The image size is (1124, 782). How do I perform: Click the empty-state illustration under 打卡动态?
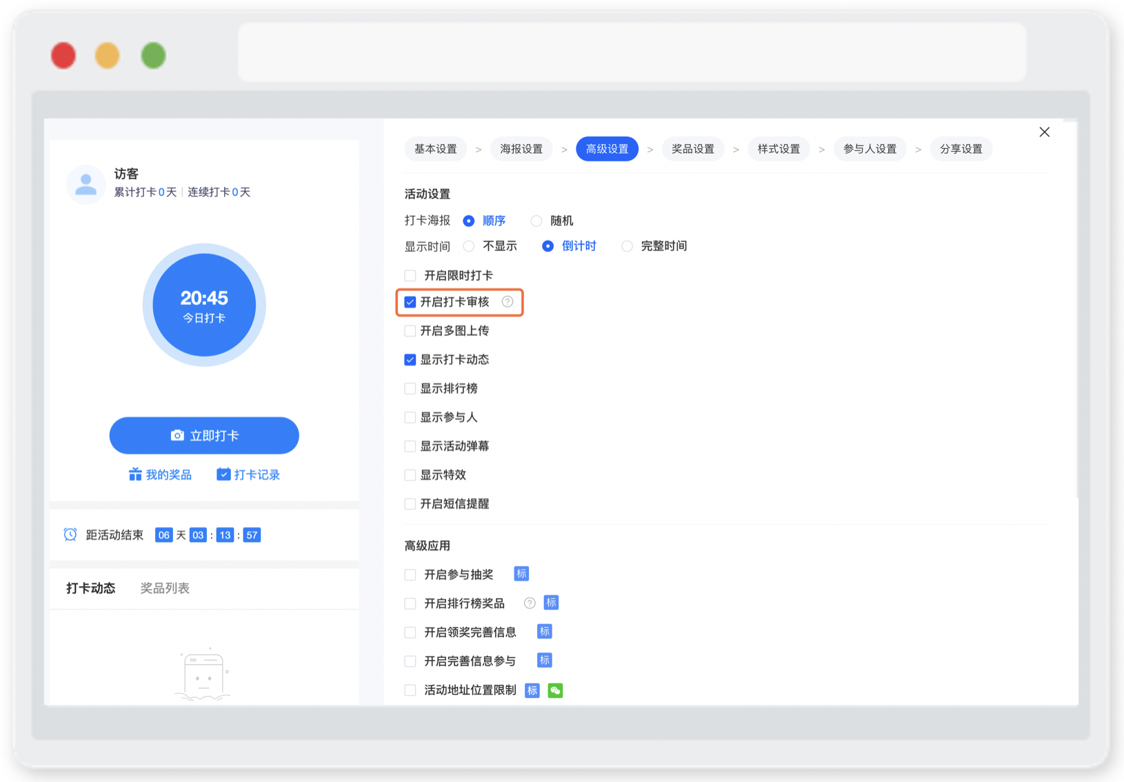point(204,674)
